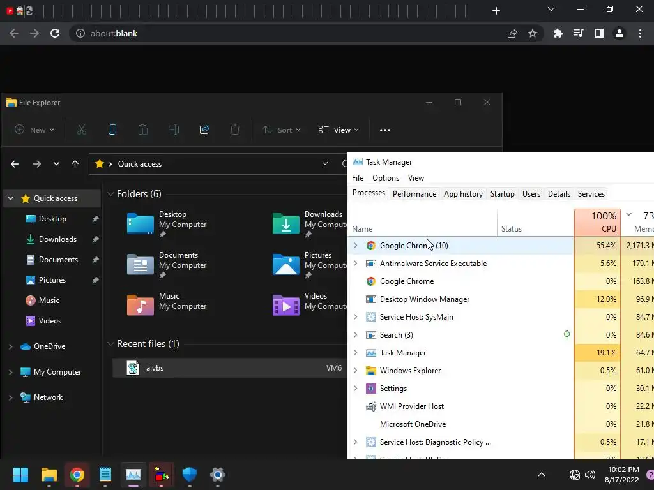Click the Cut scissors icon in File Explorer
The image size is (654, 490).
(x=82, y=130)
